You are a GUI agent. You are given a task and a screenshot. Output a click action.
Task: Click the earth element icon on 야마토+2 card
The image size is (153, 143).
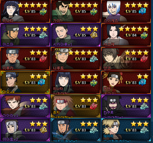pos(43,130)
